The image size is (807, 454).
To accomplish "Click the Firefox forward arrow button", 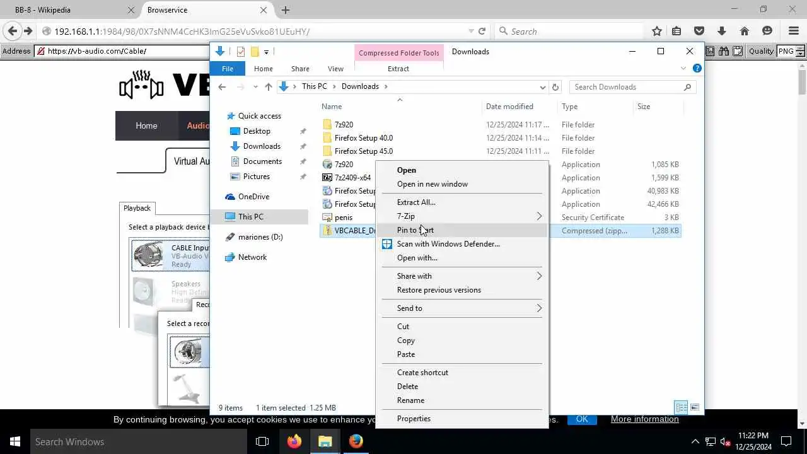I will click(28, 31).
